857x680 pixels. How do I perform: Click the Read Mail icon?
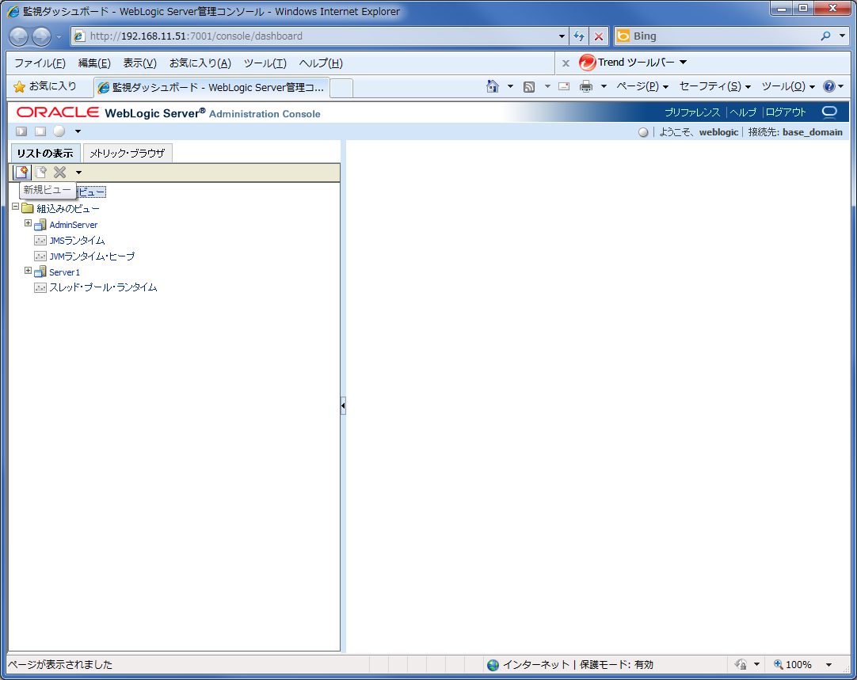pos(564,86)
